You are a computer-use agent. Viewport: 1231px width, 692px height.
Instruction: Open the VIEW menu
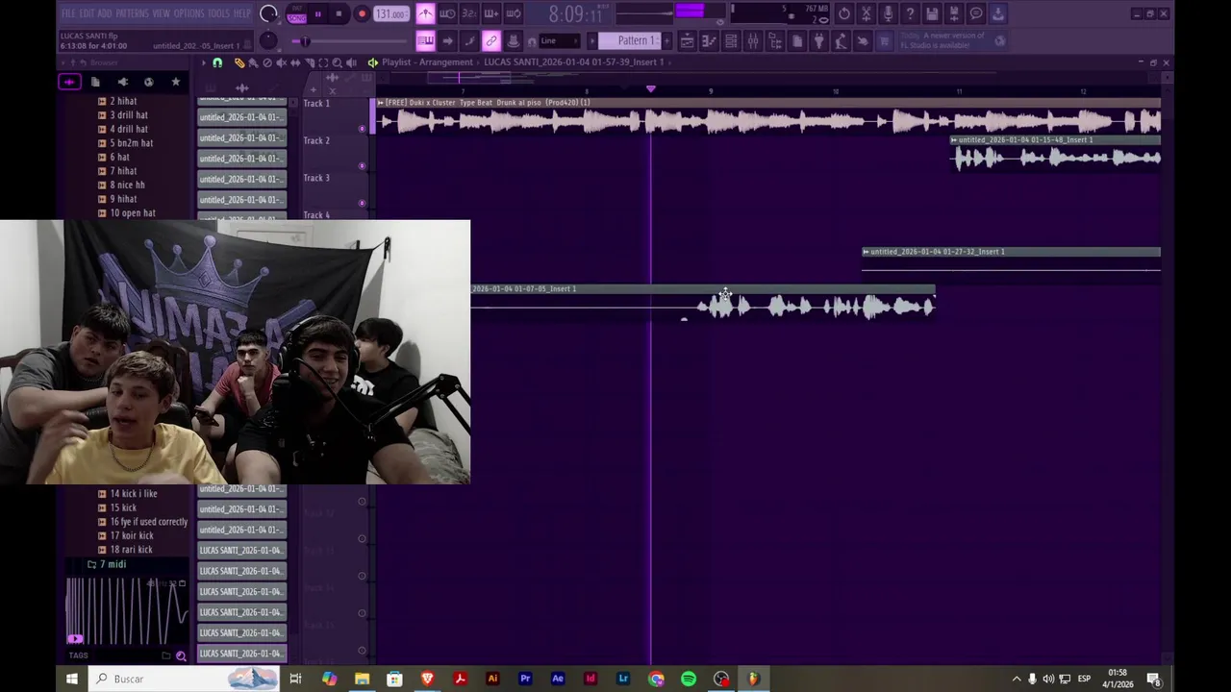tap(161, 13)
